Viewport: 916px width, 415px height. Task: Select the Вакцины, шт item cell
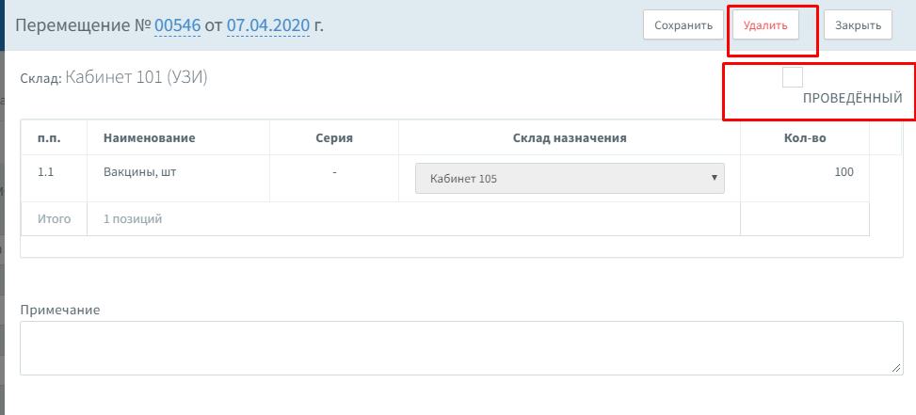178,179
